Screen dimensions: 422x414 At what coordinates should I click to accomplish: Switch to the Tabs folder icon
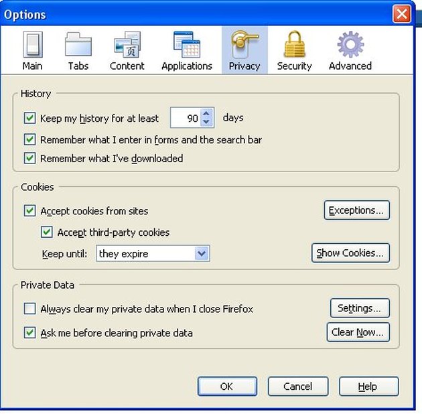[x=78, y=44]
